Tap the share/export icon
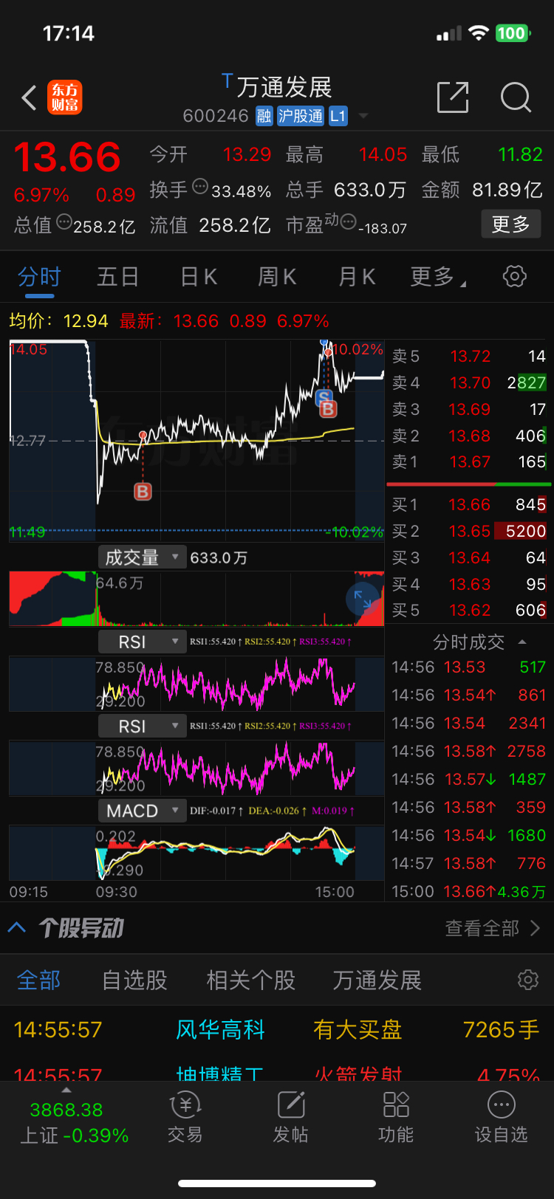 (453, 97)
